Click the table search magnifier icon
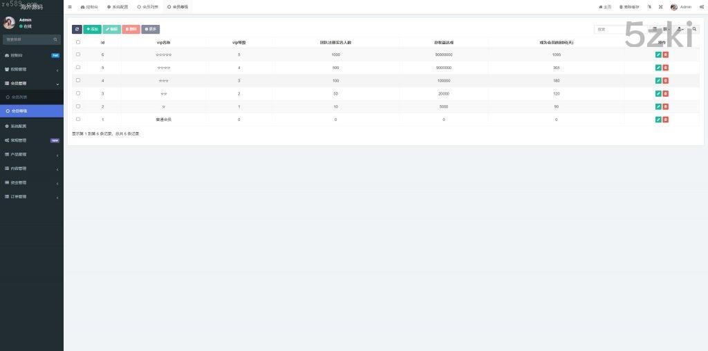This screenshot has height=351, width=708. point(695,29)
